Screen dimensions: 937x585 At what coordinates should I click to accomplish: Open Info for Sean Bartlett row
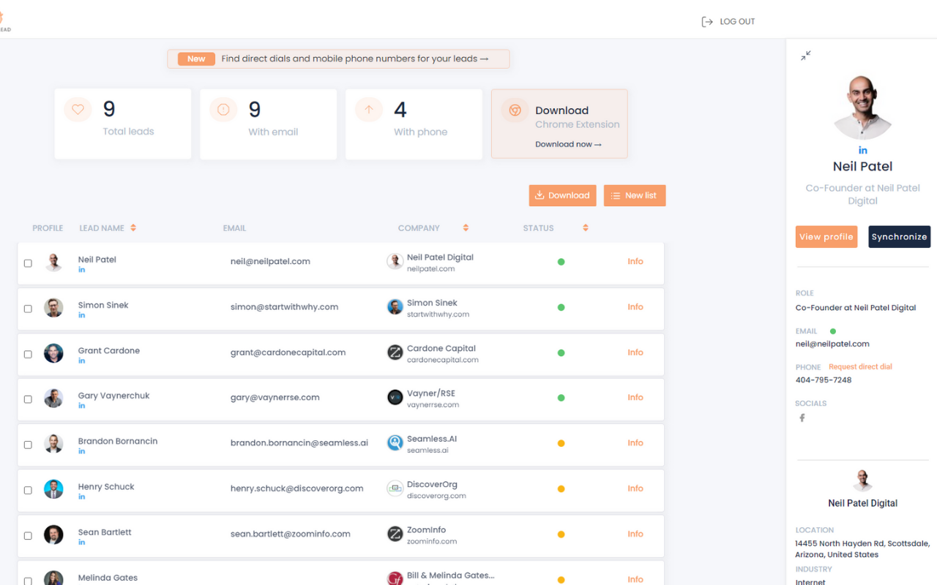[x=635, y=533]
